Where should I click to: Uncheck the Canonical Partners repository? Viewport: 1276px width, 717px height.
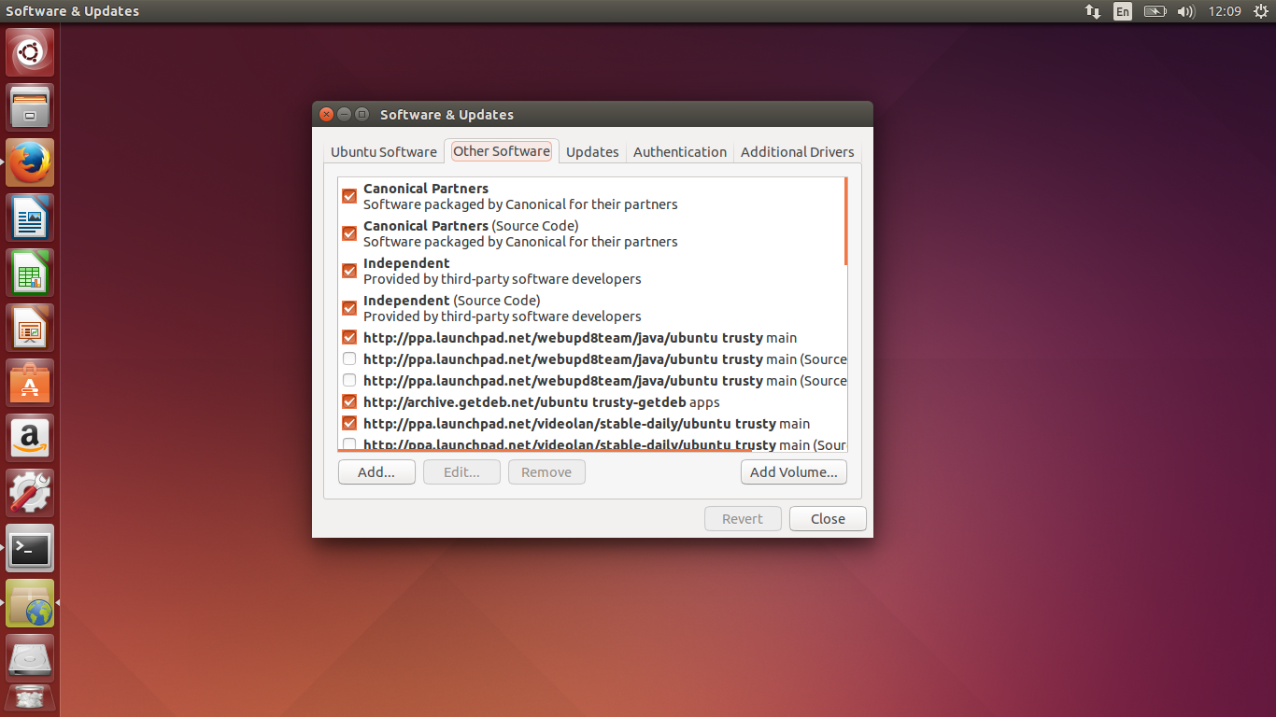click(349, 196)
